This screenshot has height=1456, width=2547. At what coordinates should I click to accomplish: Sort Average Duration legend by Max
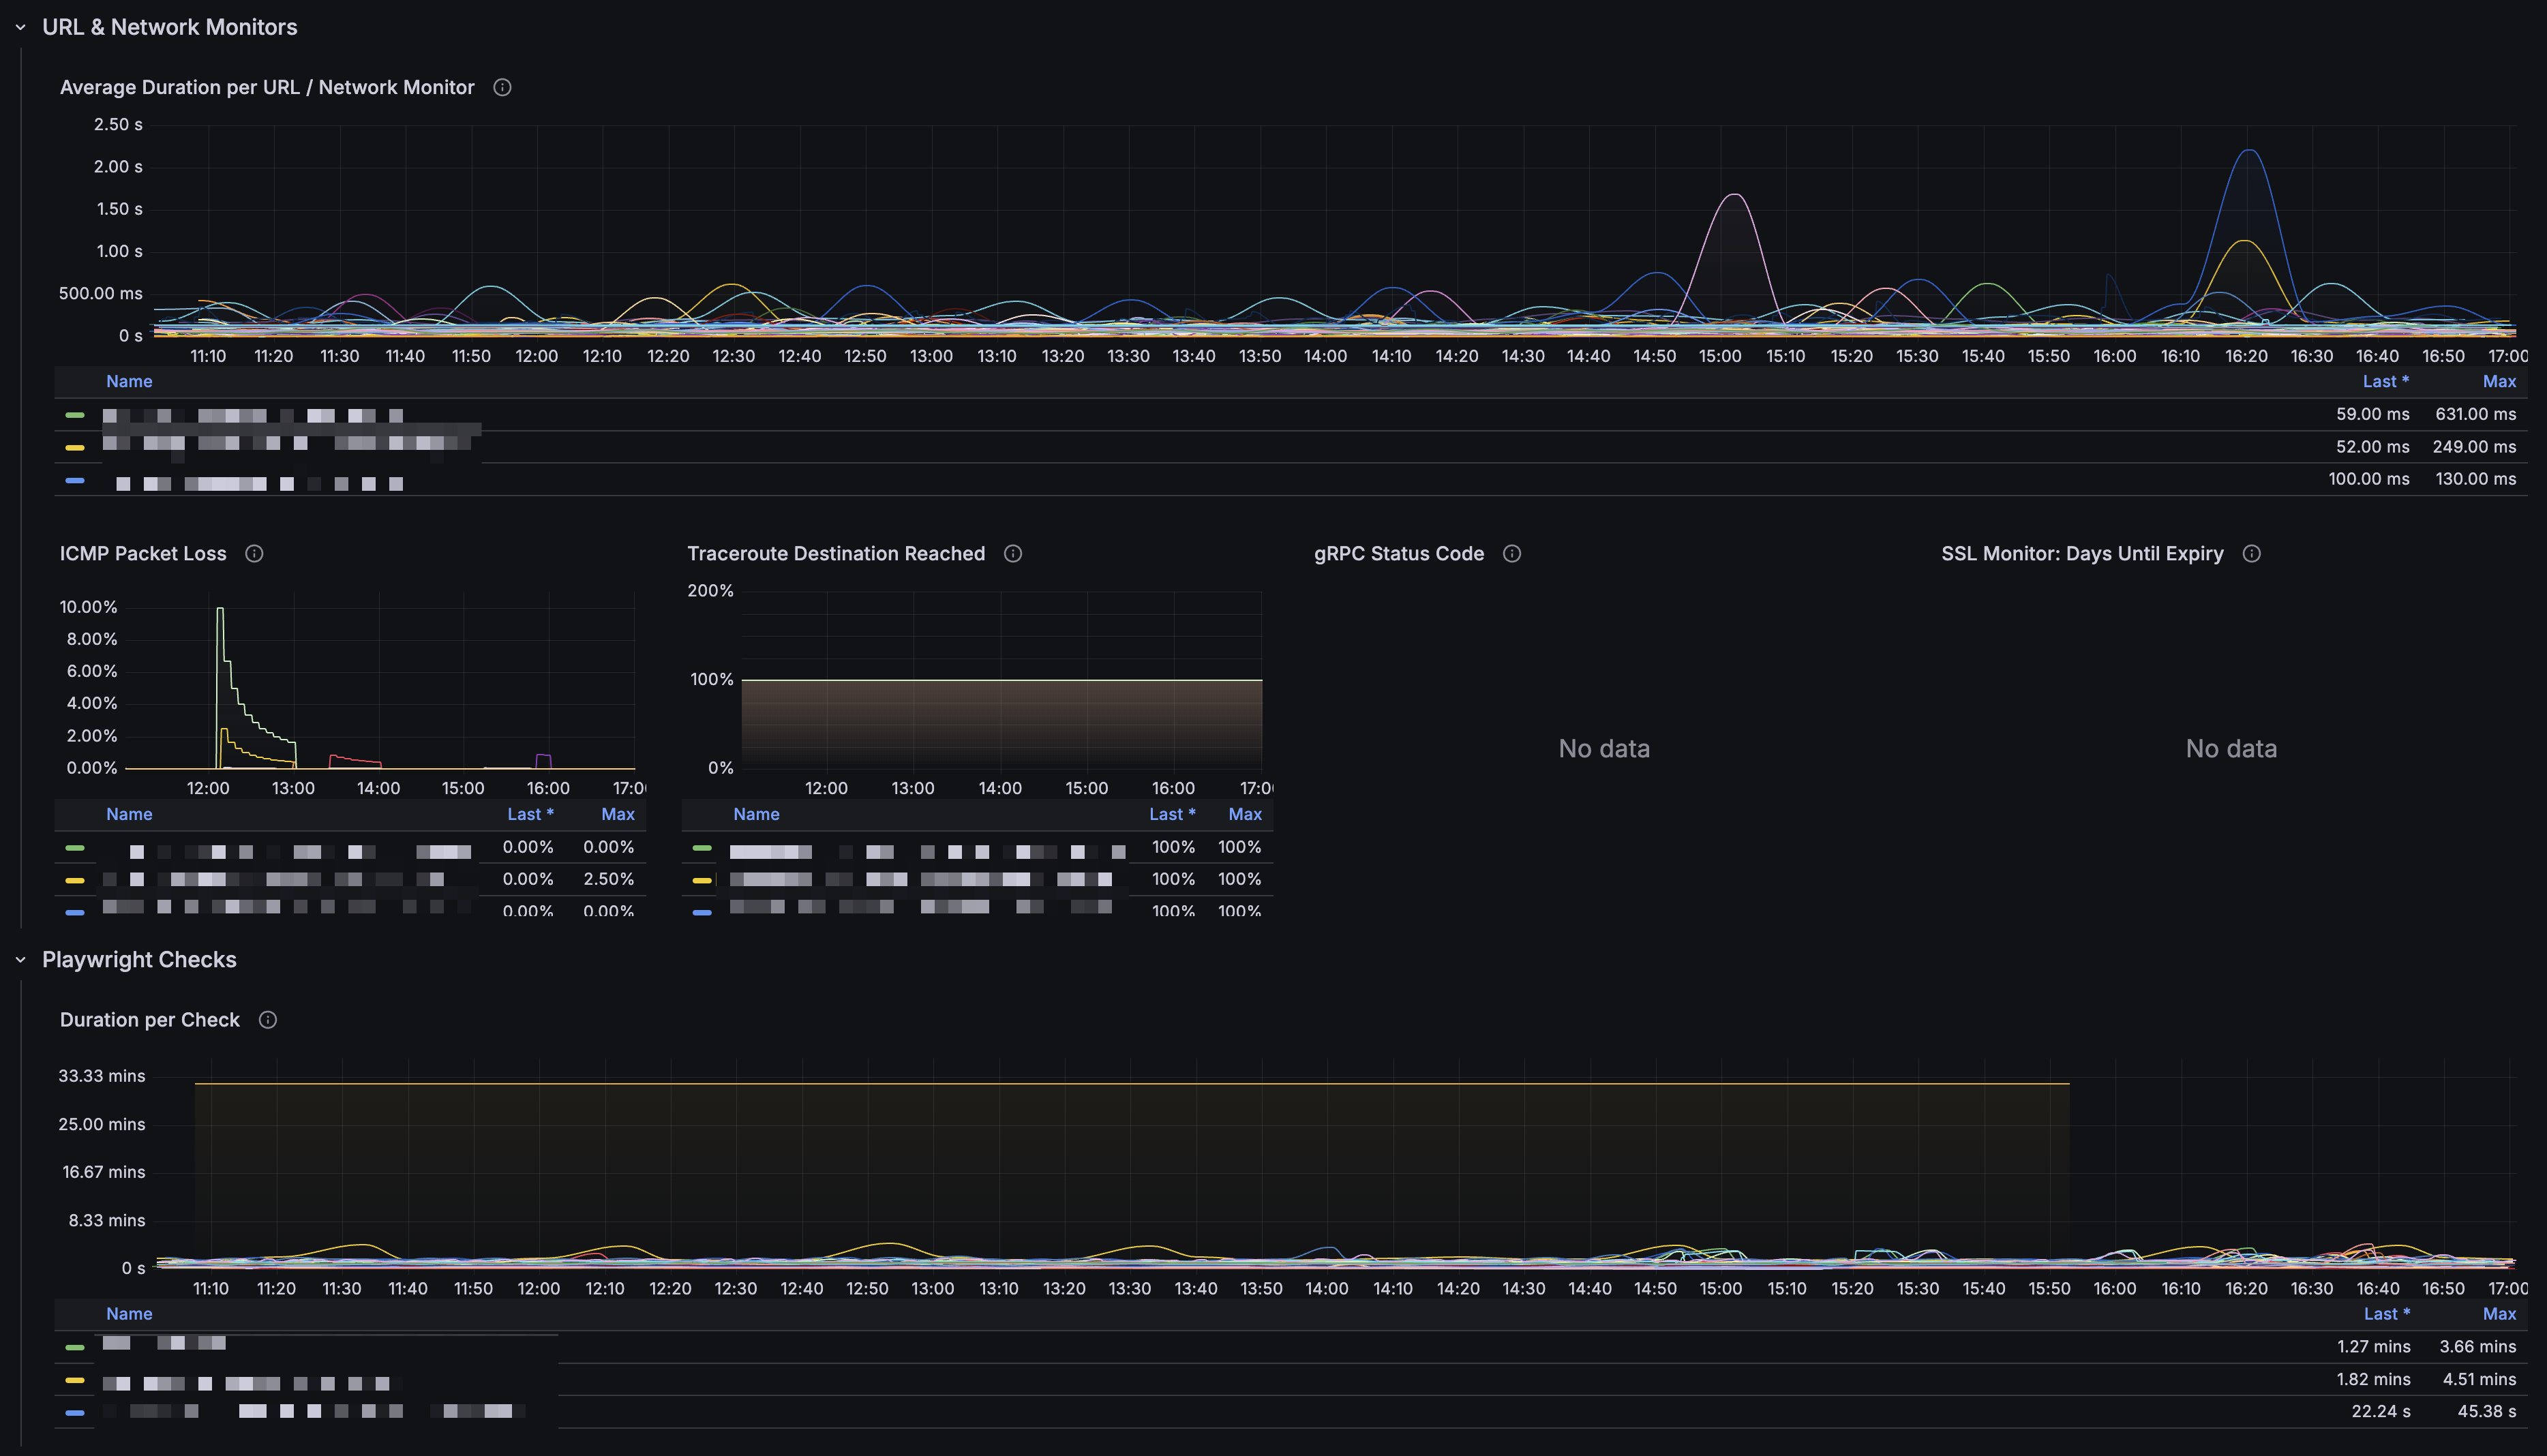[2499, 382]
